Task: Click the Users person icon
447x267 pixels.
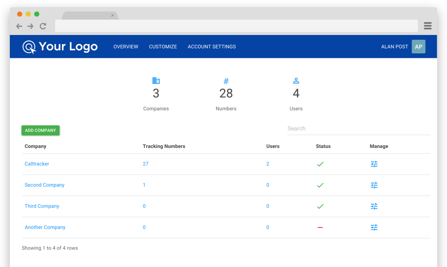Action: tap(296, 81)
